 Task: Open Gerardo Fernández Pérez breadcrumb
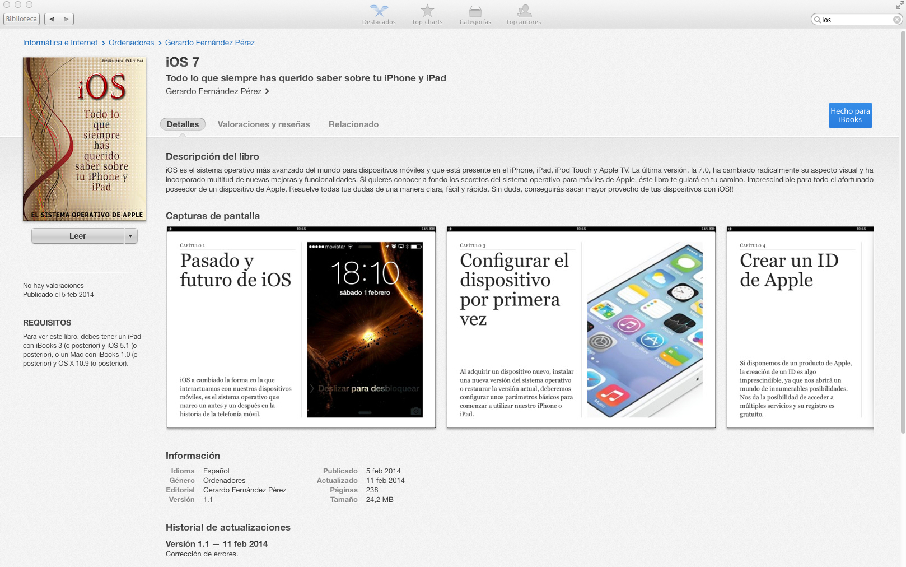tap(210, 43)
